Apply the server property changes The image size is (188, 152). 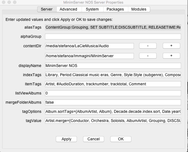pos(66,139)
